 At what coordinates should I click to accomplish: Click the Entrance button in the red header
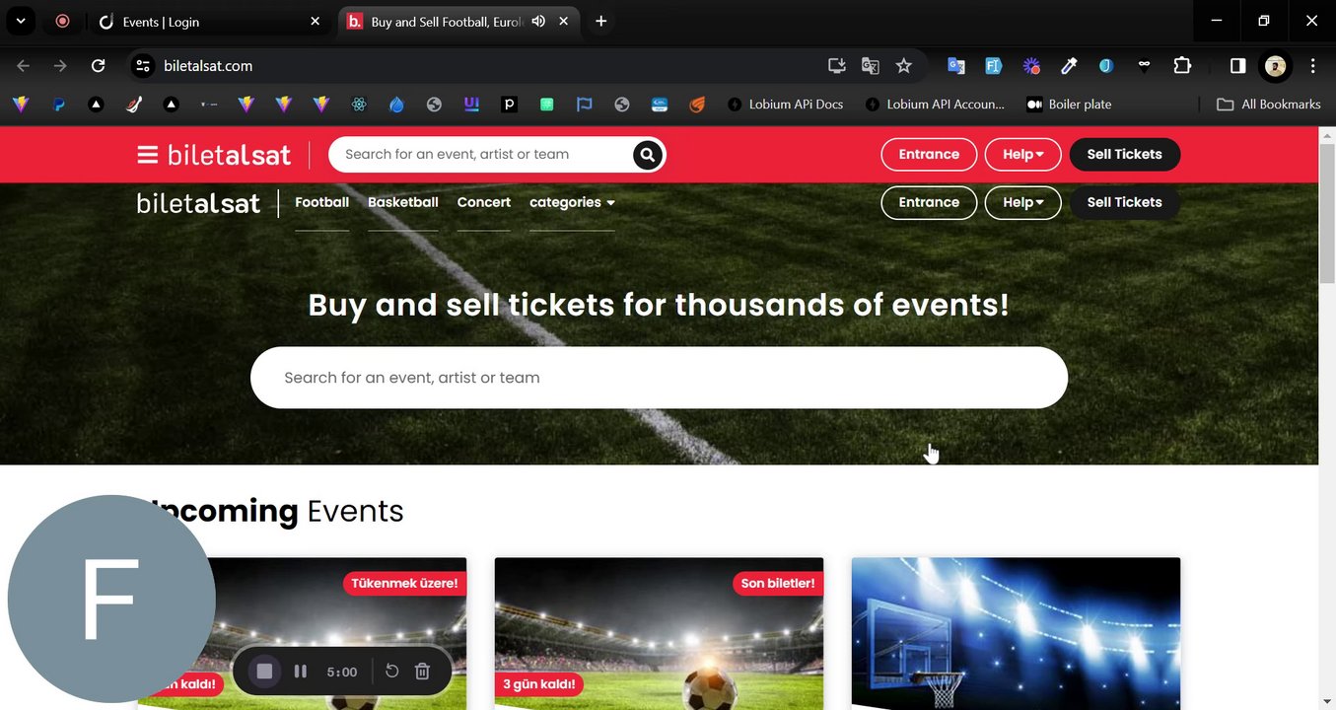tap(929, 154)
